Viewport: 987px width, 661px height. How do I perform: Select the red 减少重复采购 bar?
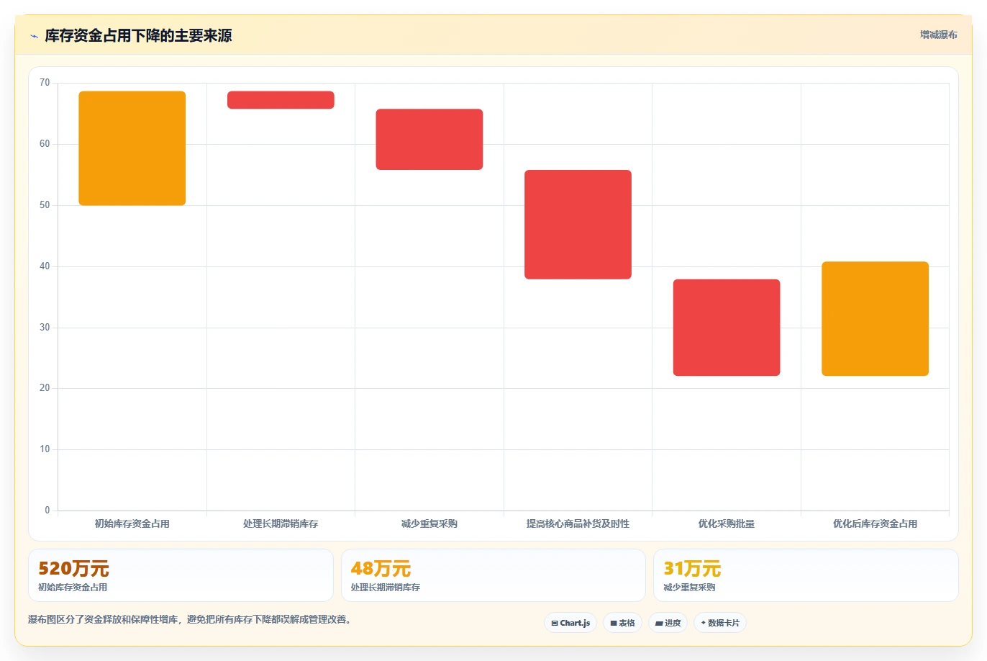429,140
